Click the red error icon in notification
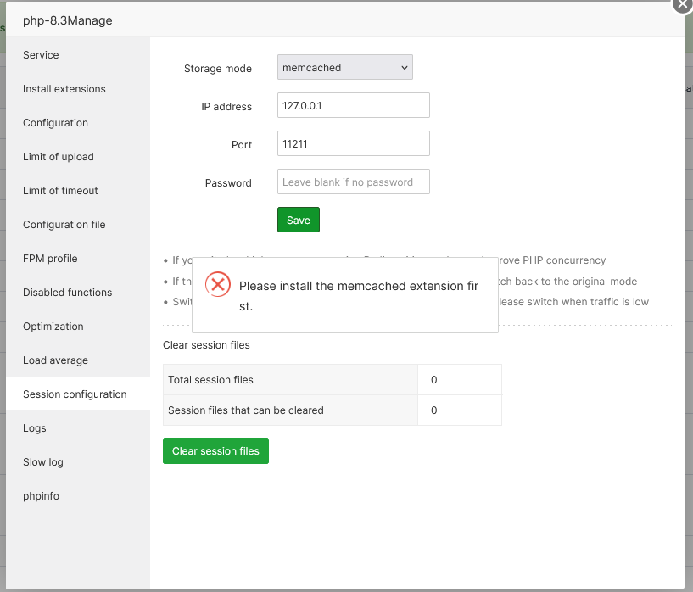The width and height of the screenshot is (693, 592). point(218,285)
